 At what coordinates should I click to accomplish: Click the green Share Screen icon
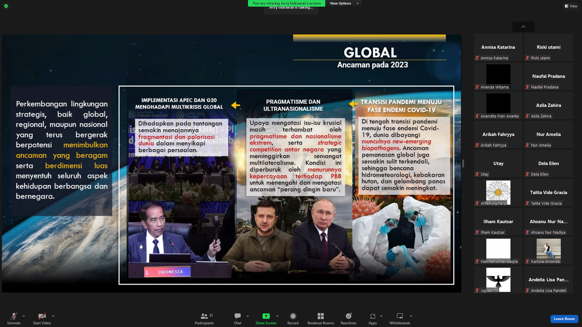[266, 316]
